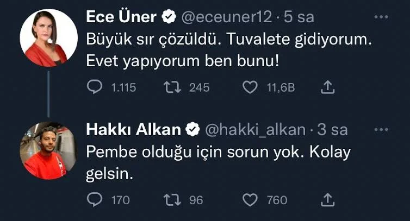Reply to Hakkı Alkan's tweet

(94, 200)
